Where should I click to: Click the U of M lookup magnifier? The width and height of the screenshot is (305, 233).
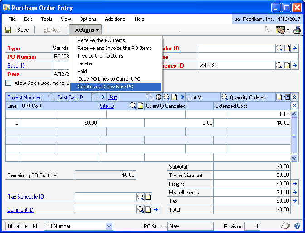tap(224, 97)
